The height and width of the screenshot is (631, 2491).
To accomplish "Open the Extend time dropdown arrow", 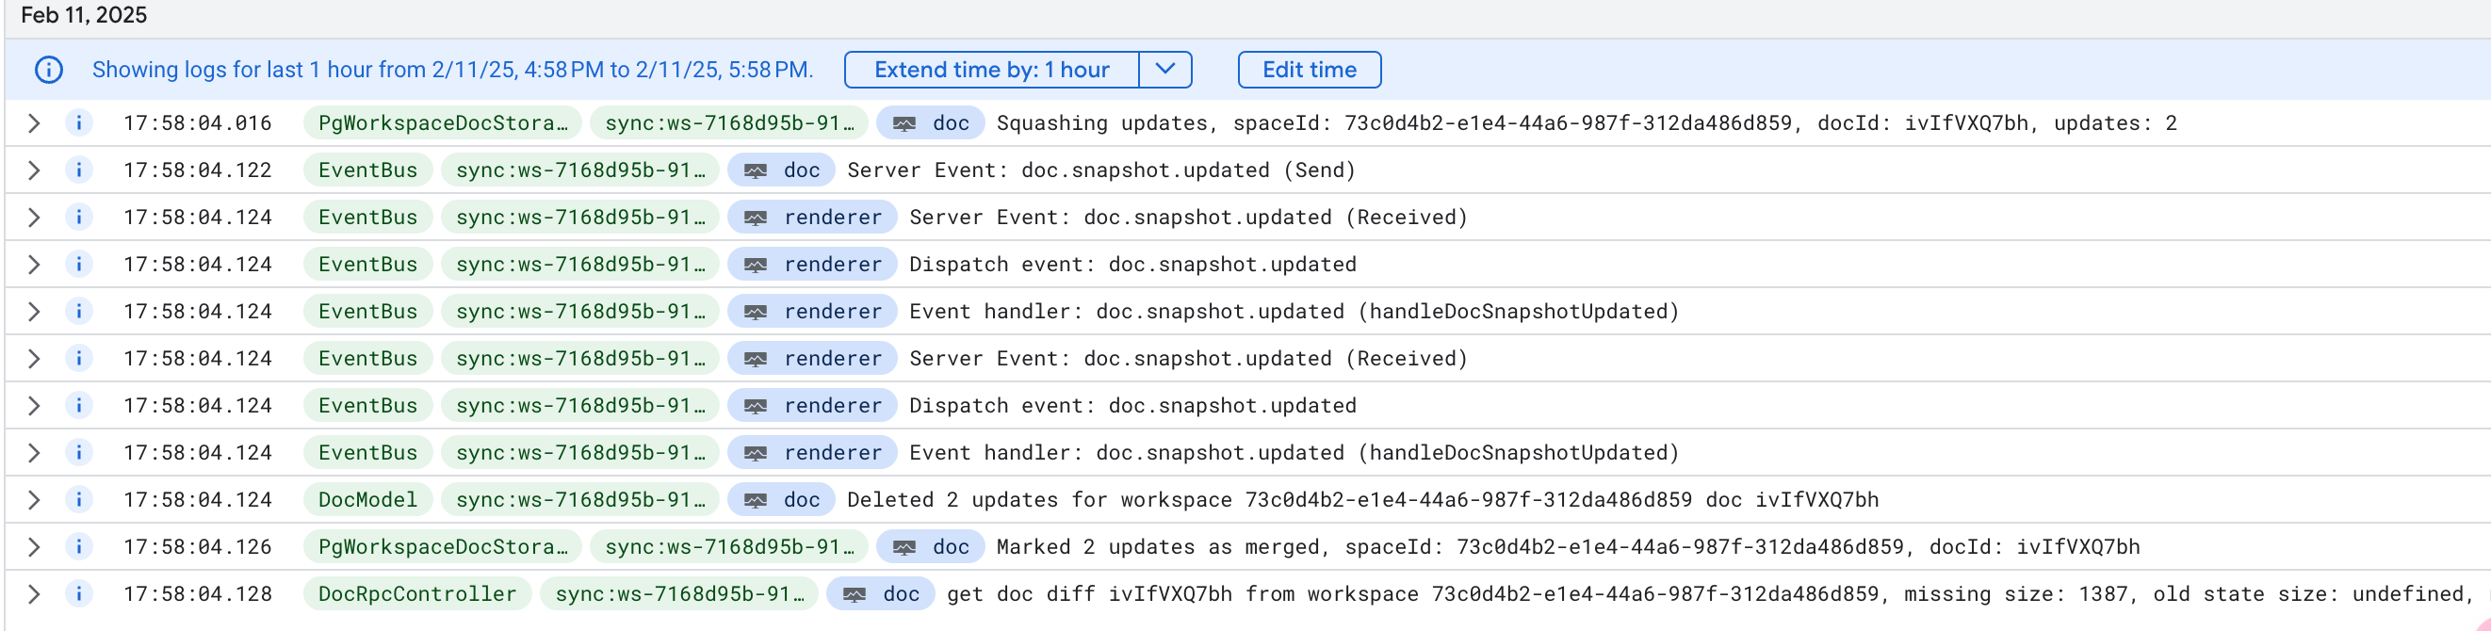I will pos(1164,70).
